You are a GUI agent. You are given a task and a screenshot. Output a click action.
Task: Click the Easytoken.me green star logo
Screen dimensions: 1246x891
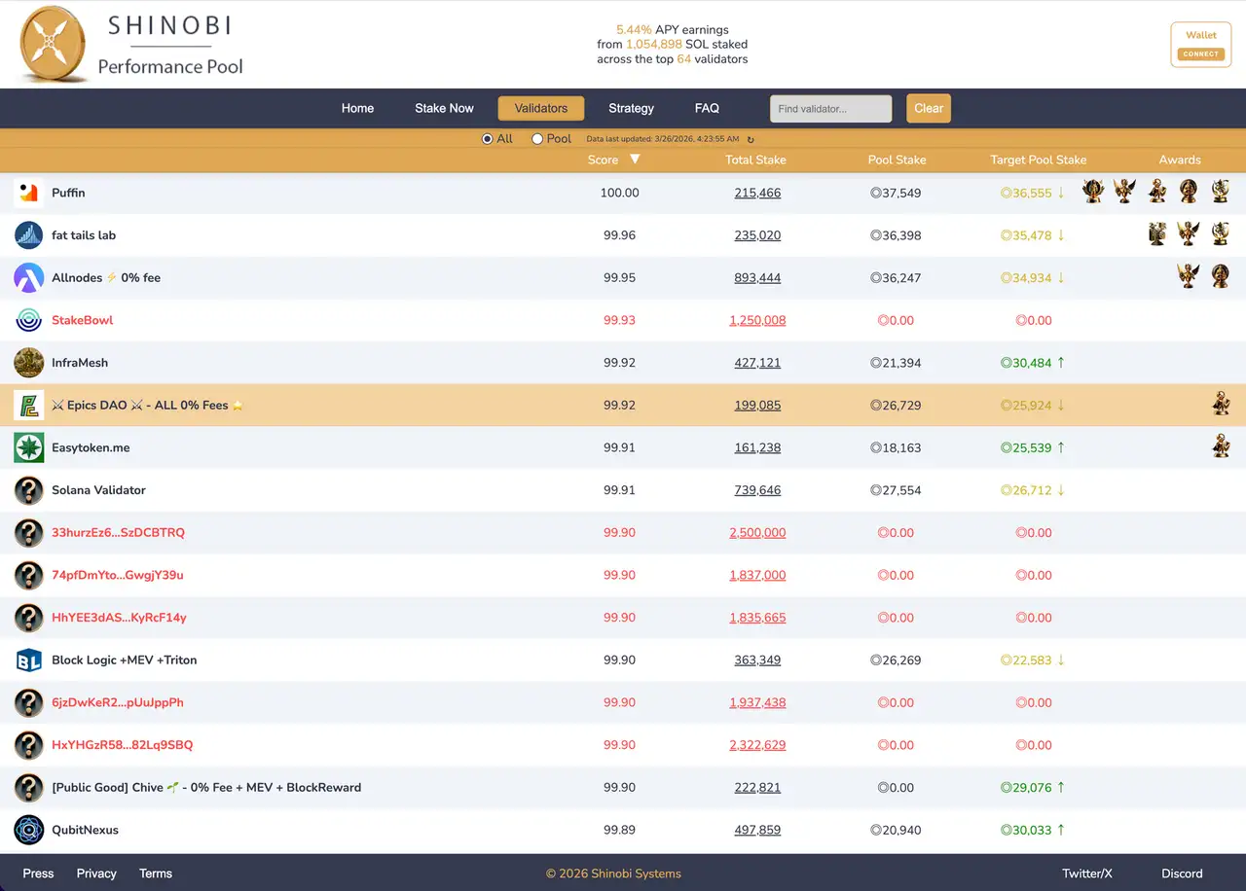(28, 447)
